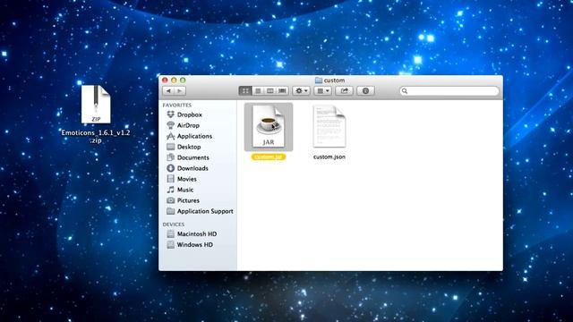Click the Applications sidebar icon
Image resolution: width=573 pixels, height=322 pixels.
click(x=171, y=136)
